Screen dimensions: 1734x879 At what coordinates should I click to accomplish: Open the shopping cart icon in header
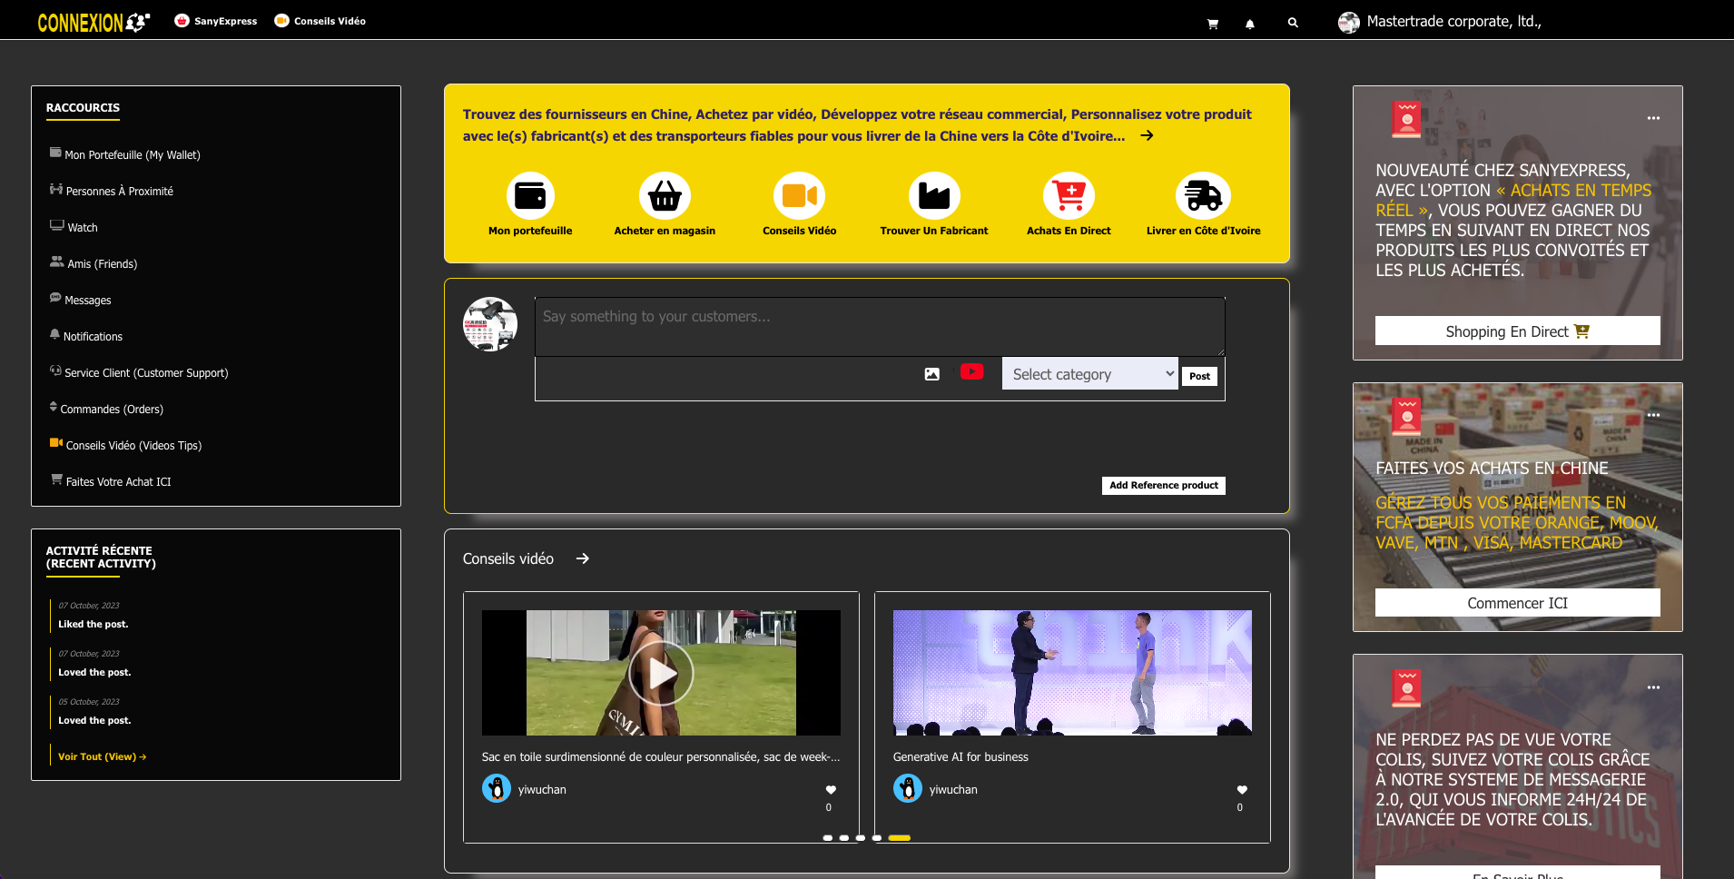(x=1212, y=24)
